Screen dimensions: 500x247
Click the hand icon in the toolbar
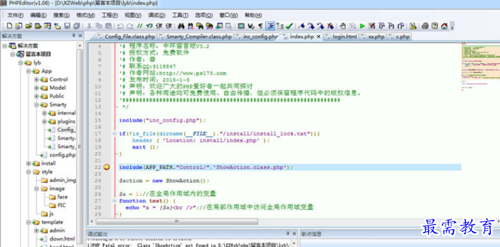click(x=343, y=26)
